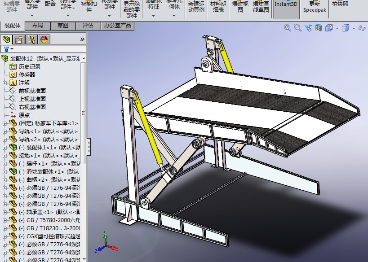Open the dropdown arrow under 线性零部件
The image size is (368, 262).
click(x=68, y=16)
